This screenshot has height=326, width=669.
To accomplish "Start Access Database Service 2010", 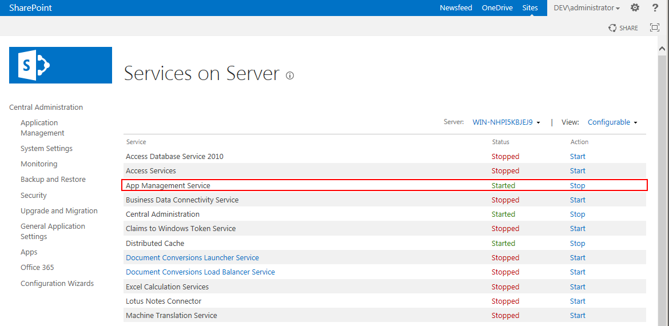I will click(x=578, y=156).
